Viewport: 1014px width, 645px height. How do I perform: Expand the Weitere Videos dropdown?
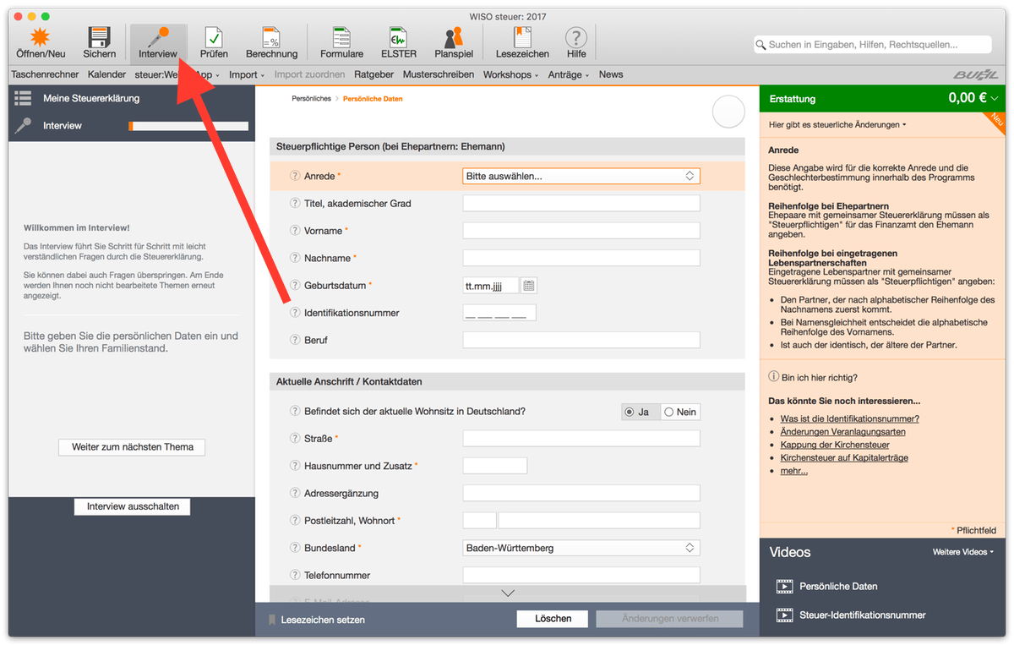coord(962,552)
